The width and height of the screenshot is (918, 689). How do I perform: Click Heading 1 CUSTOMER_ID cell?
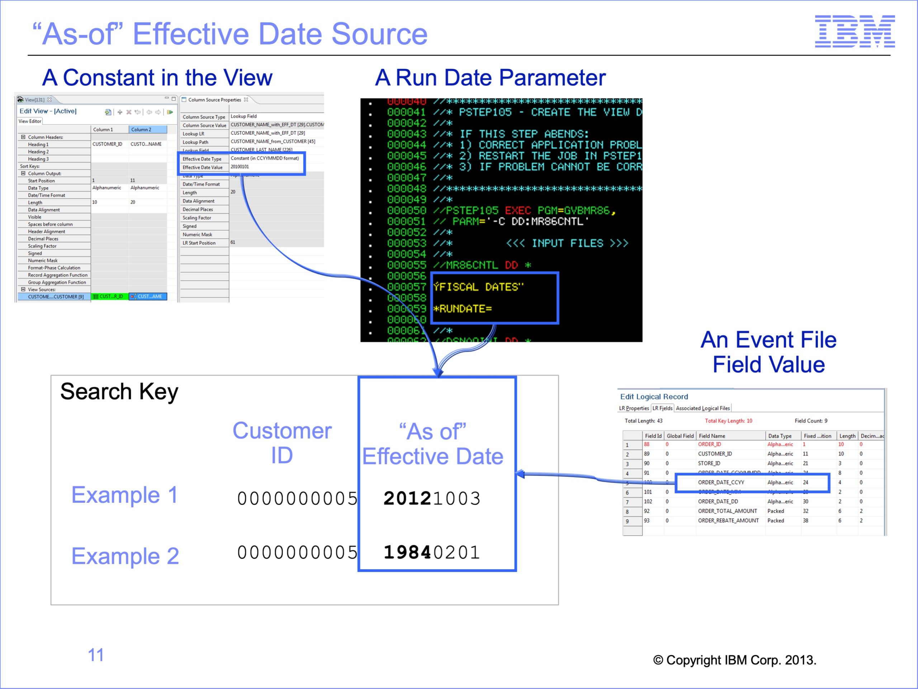tap(110, 144)
